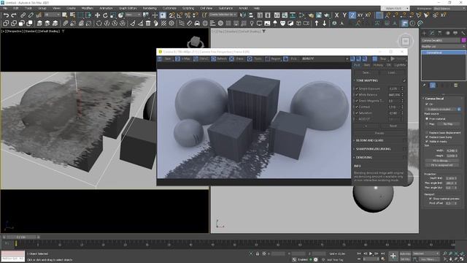Toggle the Simple Exposure checkbox
The height and width of the screenshot is (263, 467).
click(357, 89)
